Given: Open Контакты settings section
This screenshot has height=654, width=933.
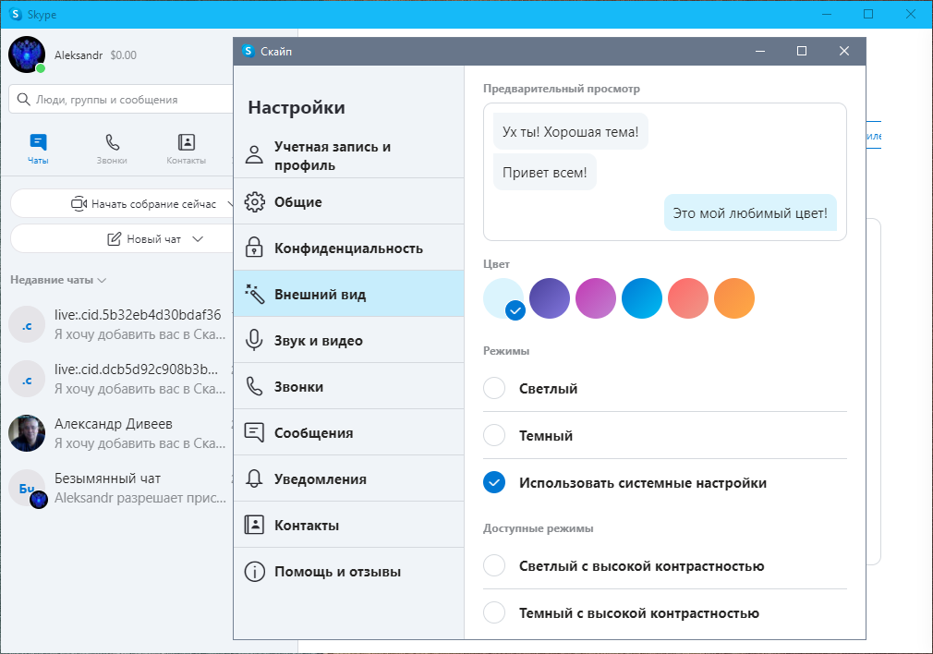Looking at the screenshot, I should [x=348, y=525].
